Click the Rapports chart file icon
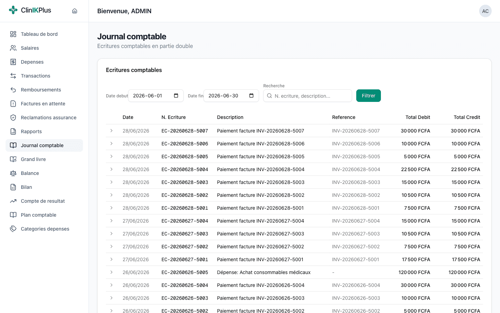 click(x=13, y=131)
